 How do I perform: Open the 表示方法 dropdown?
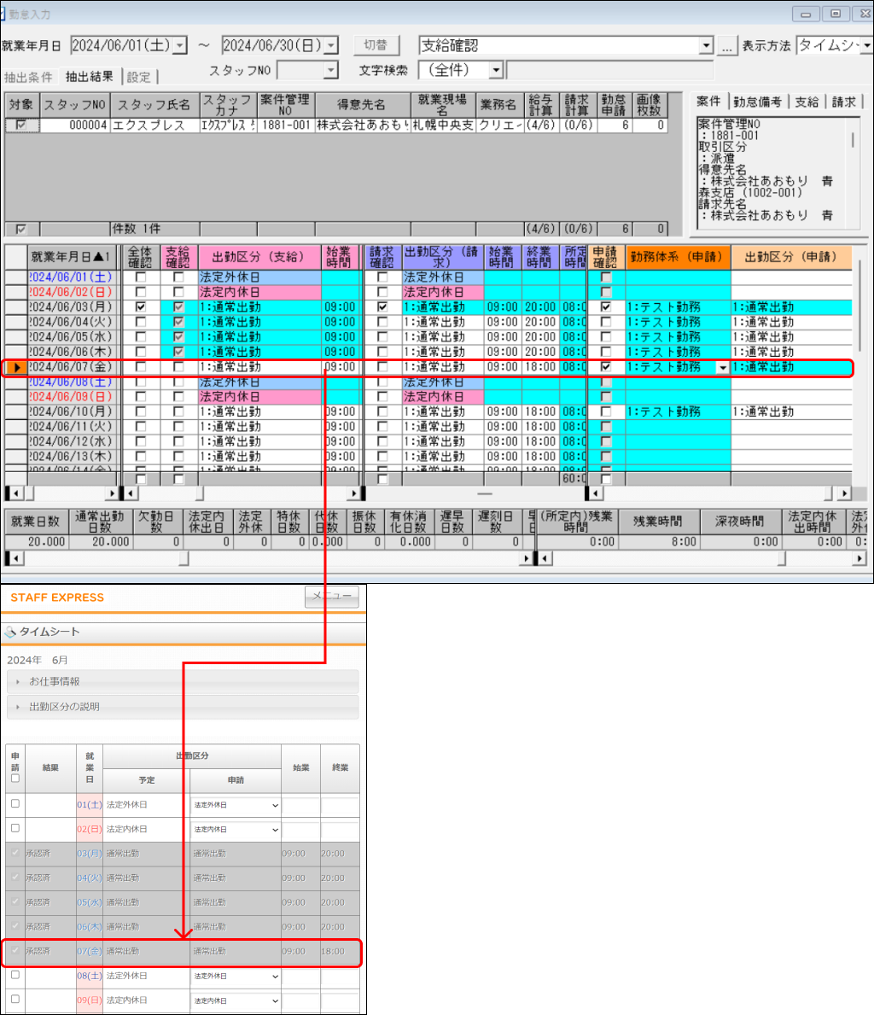click(x=866, y=45)
